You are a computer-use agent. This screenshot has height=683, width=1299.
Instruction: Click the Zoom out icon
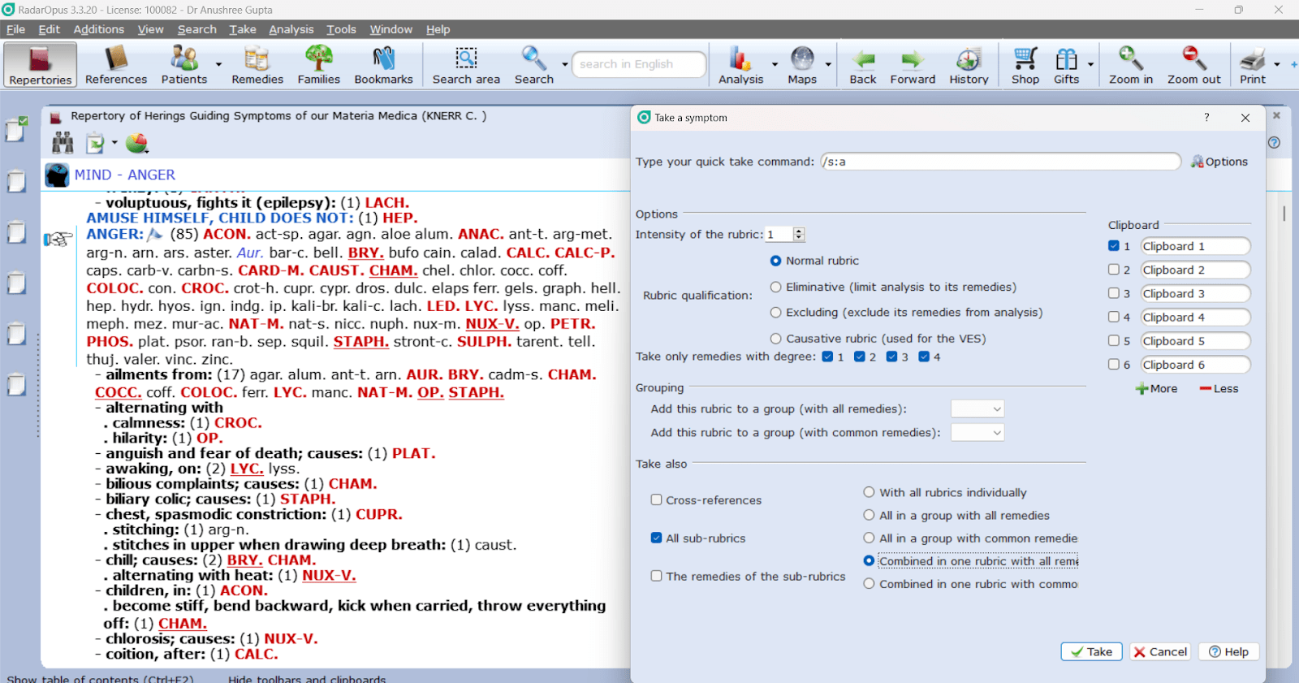point(1193,65)
